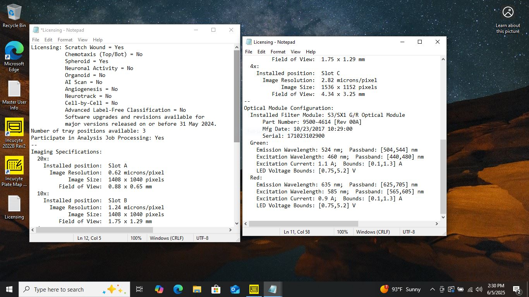
Task: Minimize the left *Licensing Notepad window
Action: 196,30
